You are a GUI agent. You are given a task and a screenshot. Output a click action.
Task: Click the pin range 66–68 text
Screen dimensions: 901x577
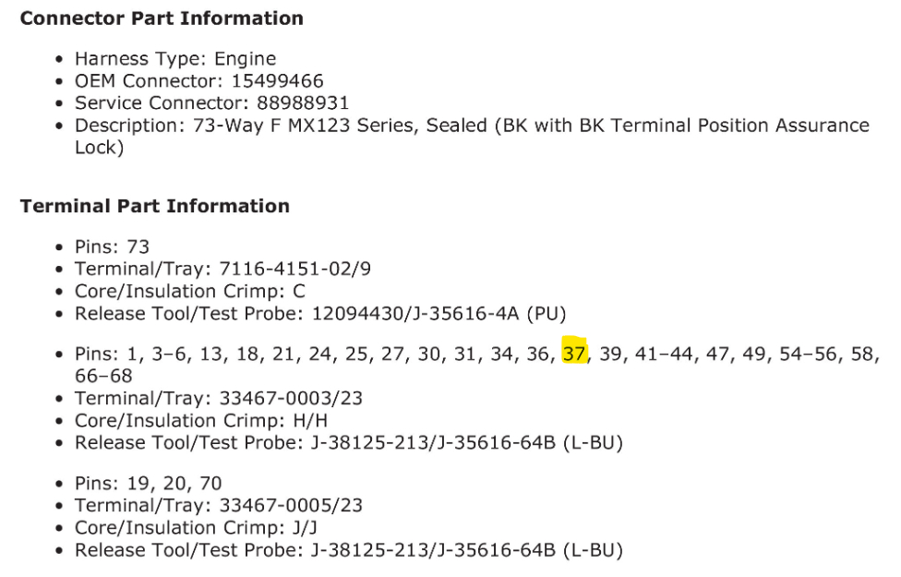(103, 376)
